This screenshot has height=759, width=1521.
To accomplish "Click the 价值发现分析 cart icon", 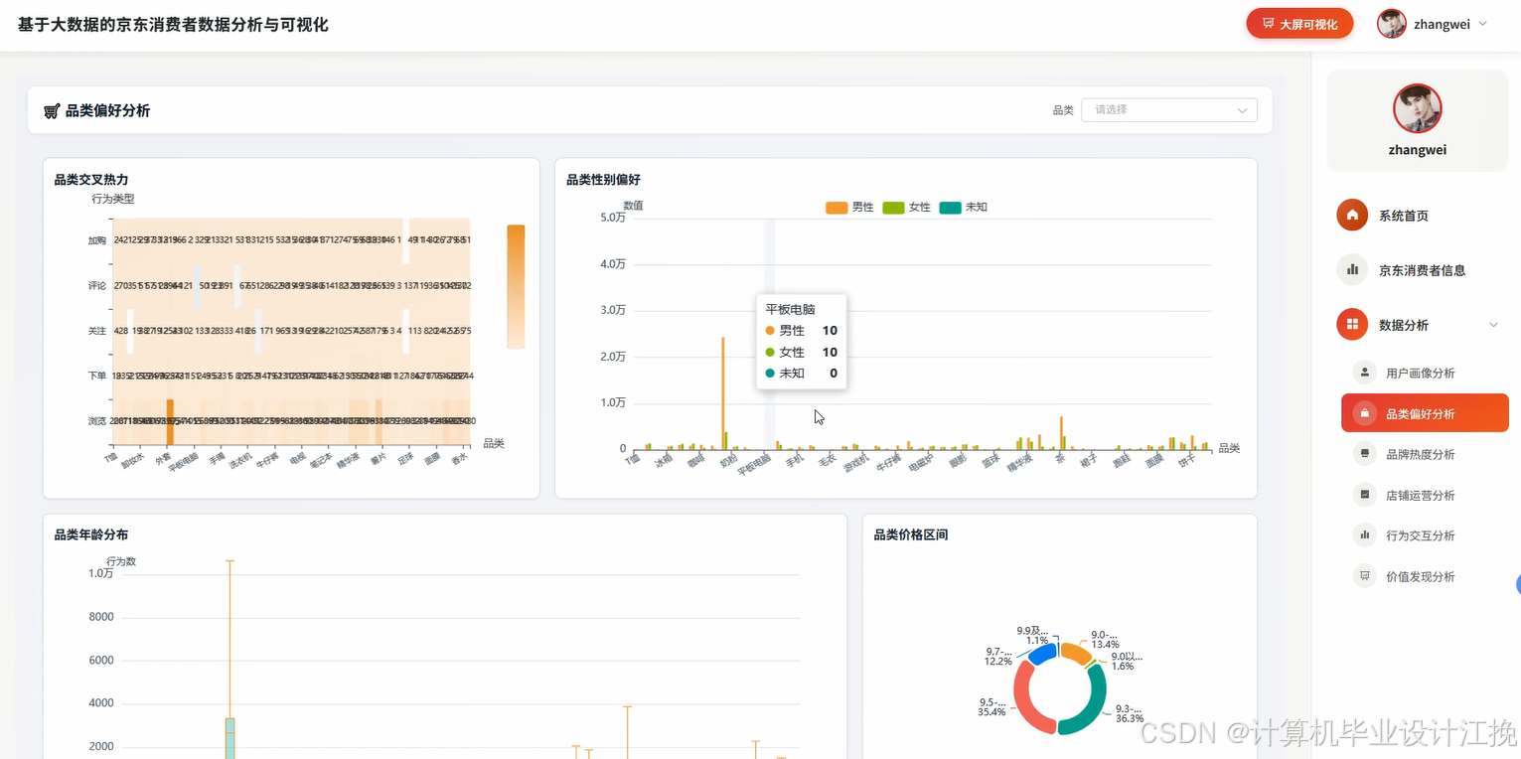I will (1365, 576).
